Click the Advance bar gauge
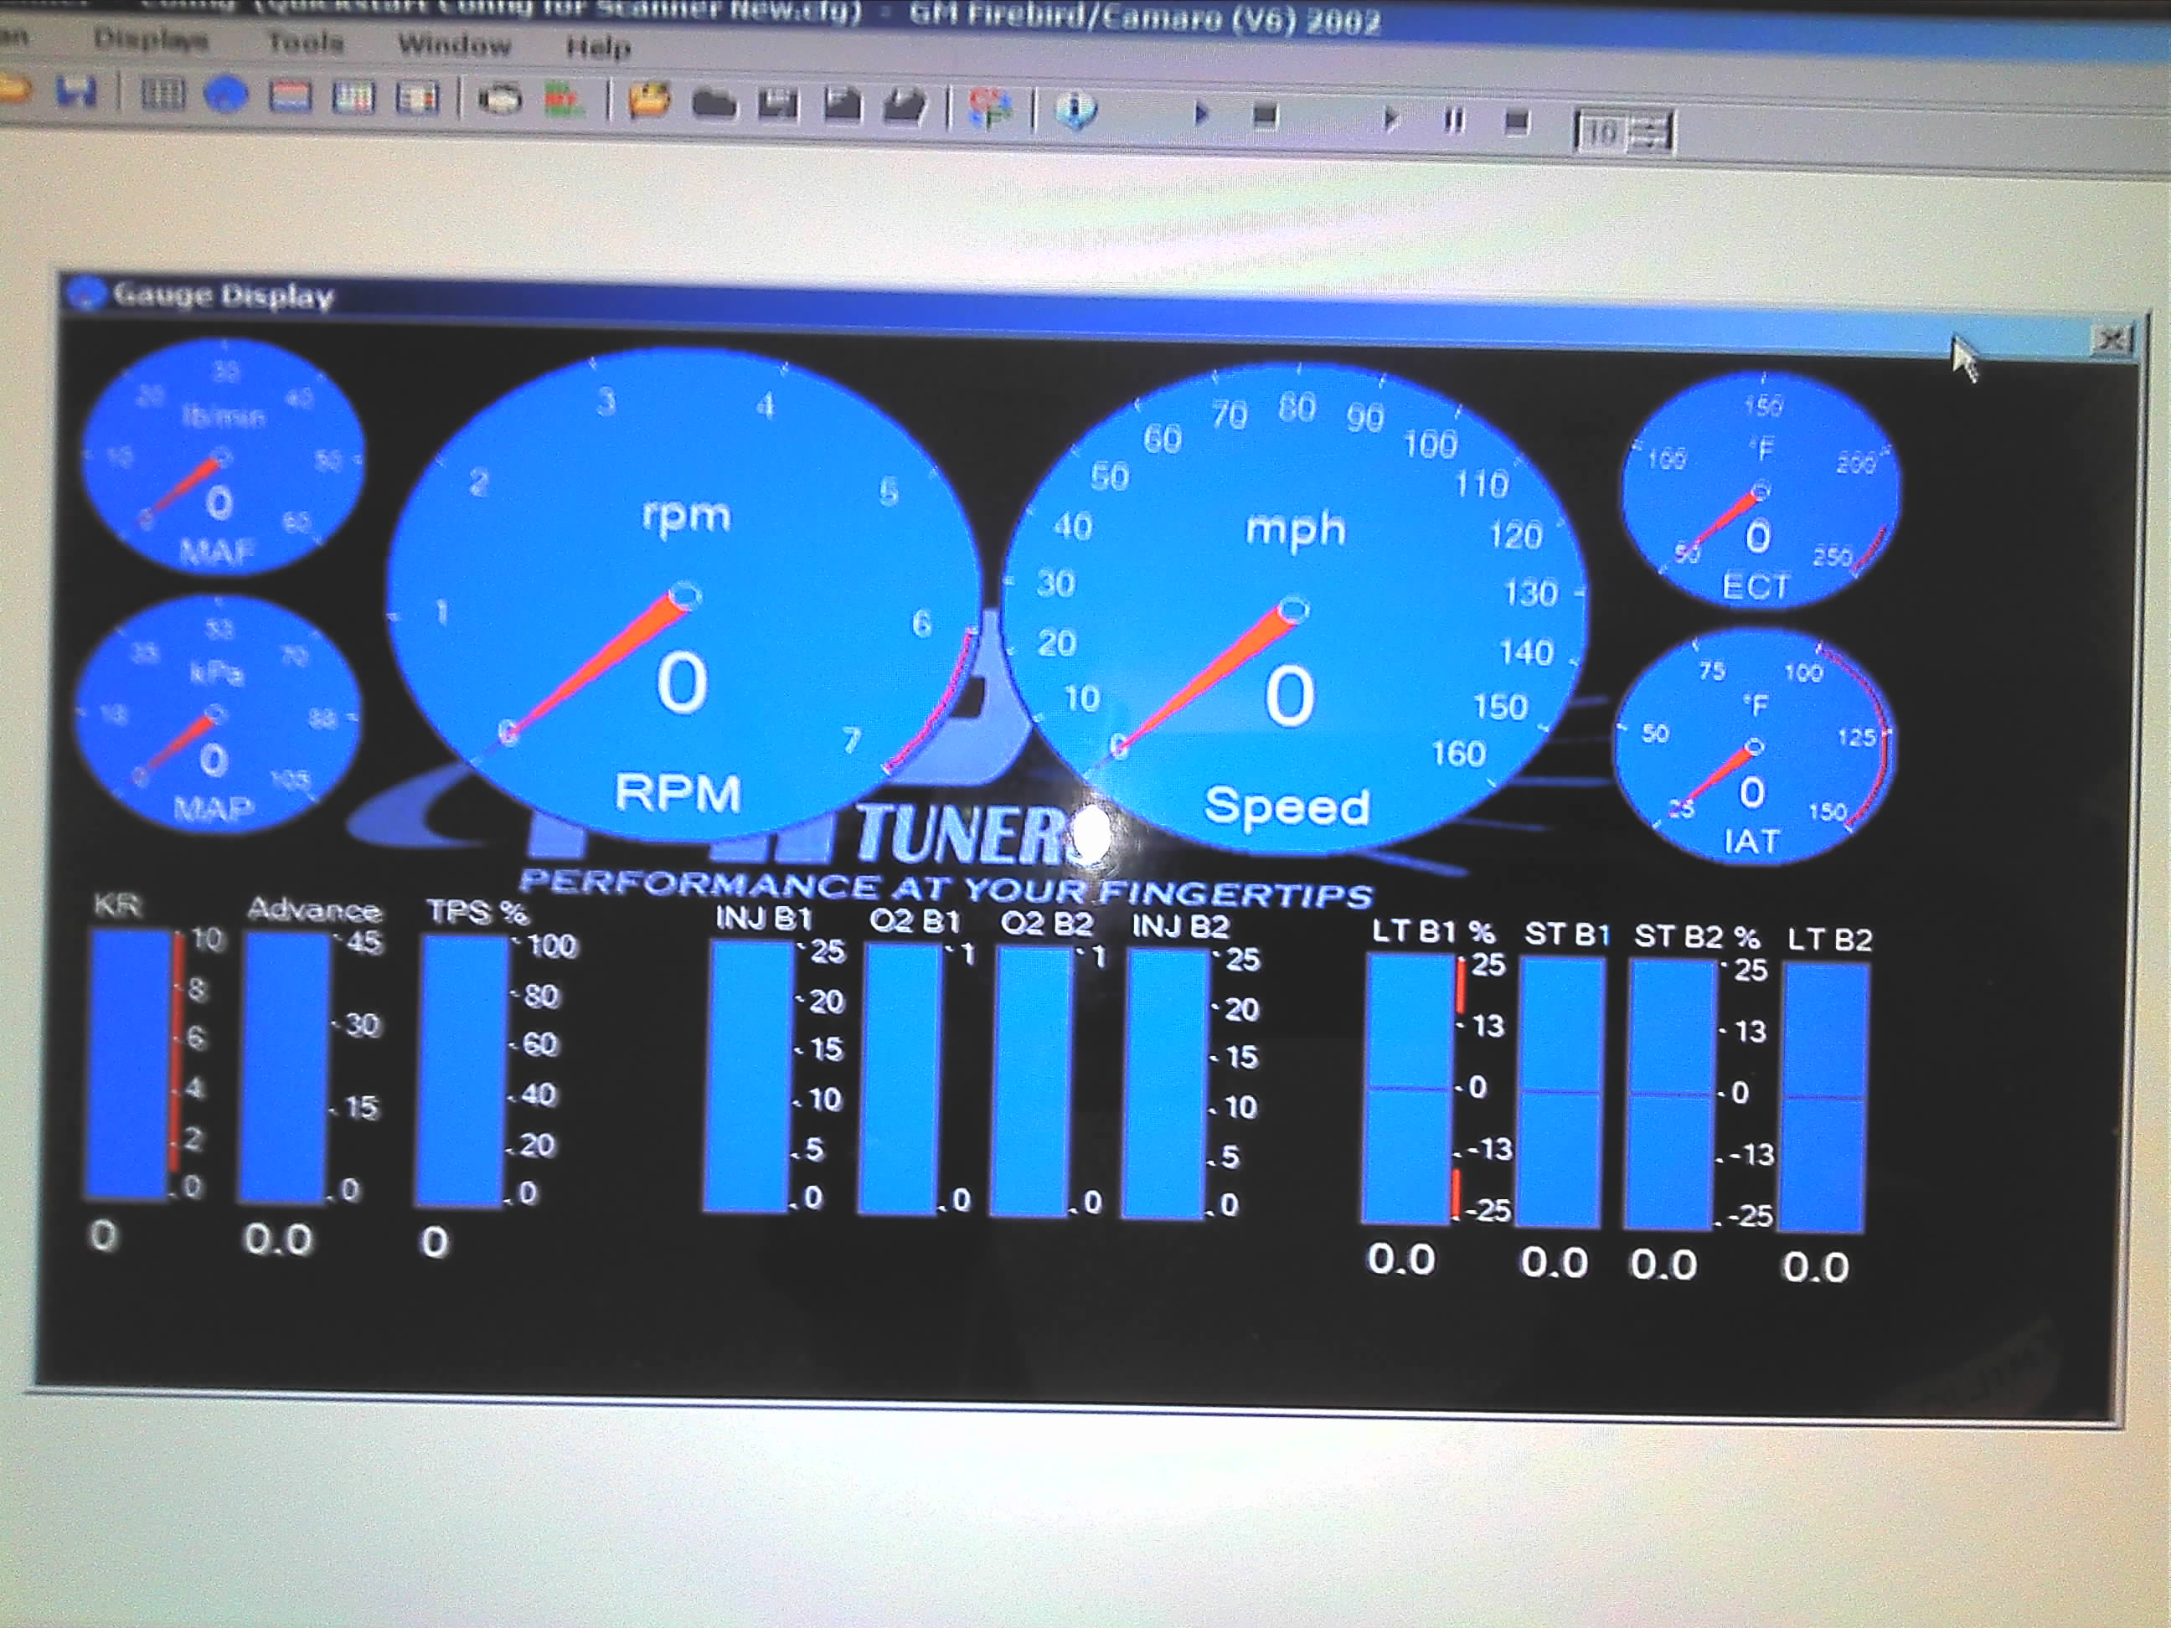Viewport: 2171px width, 1628px height. tap(285, 1068)
